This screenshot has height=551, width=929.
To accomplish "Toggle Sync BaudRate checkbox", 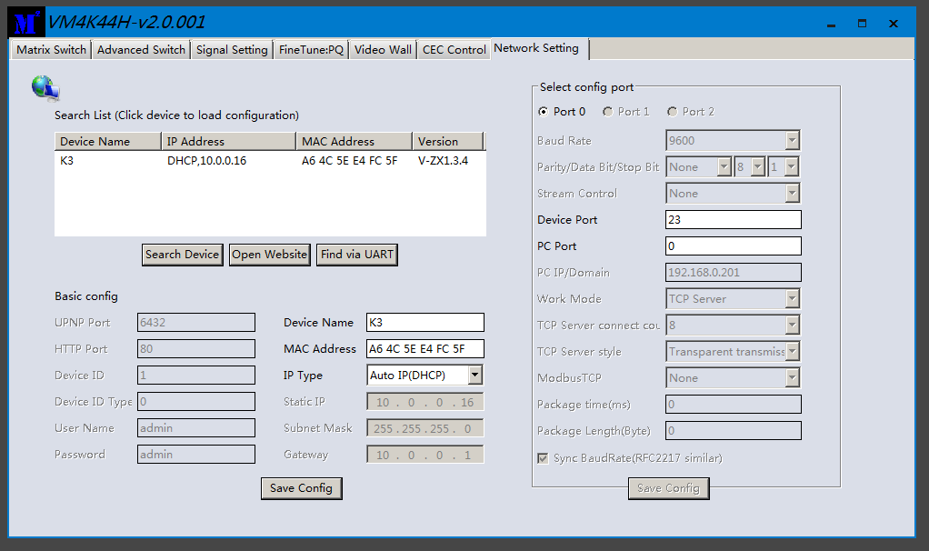I will tap(544, 458).
